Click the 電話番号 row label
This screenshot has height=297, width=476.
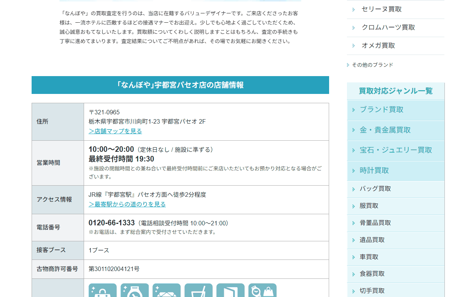pyautogui.click(x=48, y=227)
